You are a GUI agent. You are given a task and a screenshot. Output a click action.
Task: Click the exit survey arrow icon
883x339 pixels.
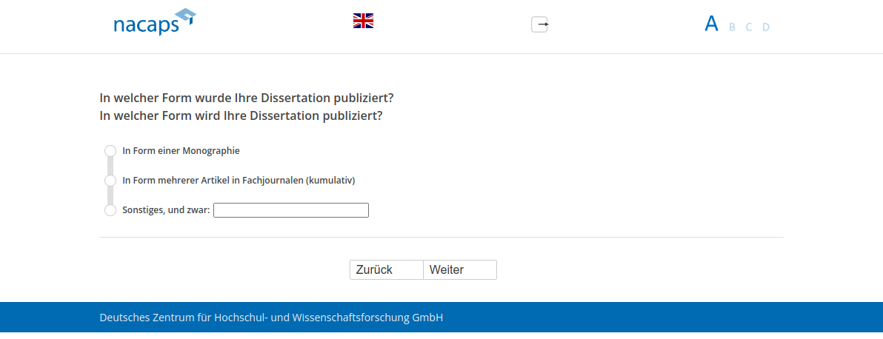(x=540, y=24)
